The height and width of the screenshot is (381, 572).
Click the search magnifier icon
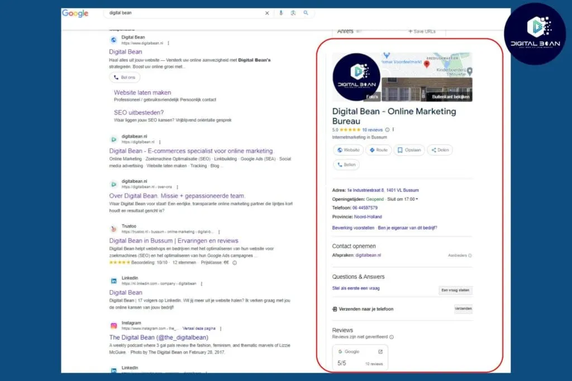(306, 13)
